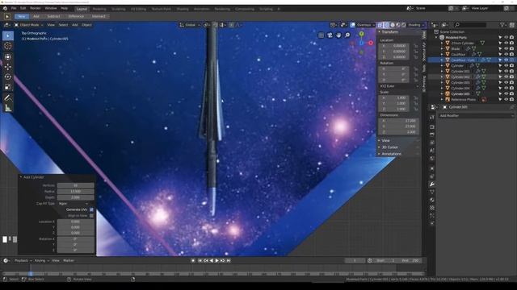Click the pan hand viewport gizmo
The width and height of the screenshot is (517, 290).
pos(338,35)
